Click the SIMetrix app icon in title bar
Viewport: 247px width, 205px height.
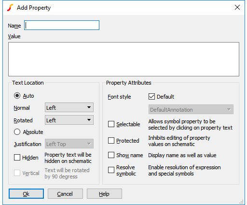10,8
